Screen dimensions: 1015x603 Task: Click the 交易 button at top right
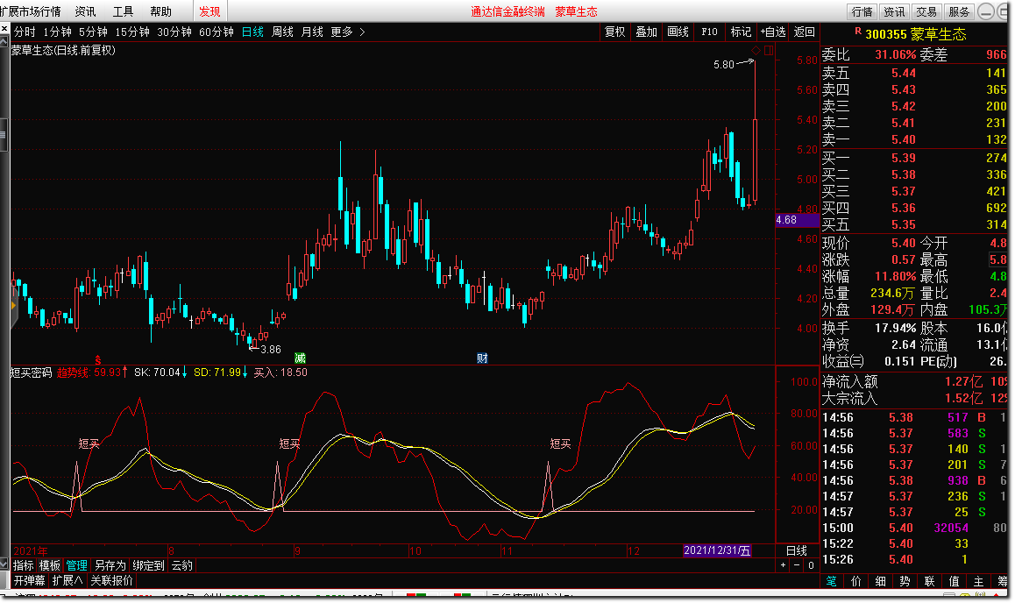[927, 11]
